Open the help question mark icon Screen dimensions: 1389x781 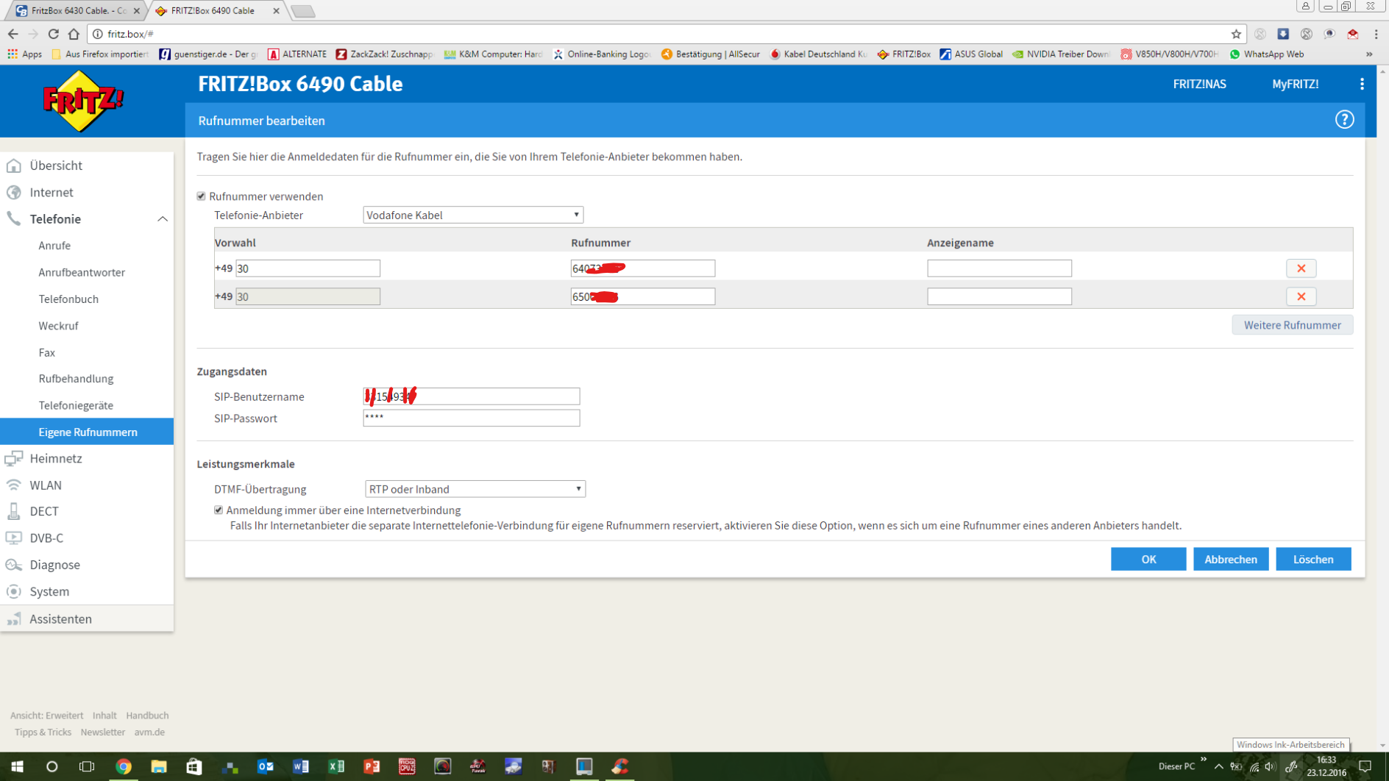pyautogui.click(x=1344, y=120)
